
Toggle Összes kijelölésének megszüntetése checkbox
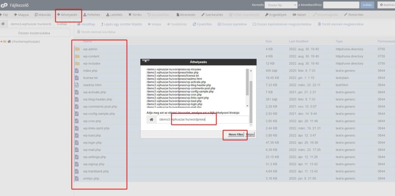(255, 24)
